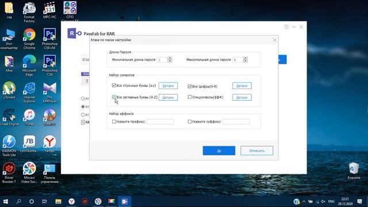This screenshot has height=207, width=368.
Task: Uncheck Все строчные буквы (a-z) checkbox
Action: (114, 86)
